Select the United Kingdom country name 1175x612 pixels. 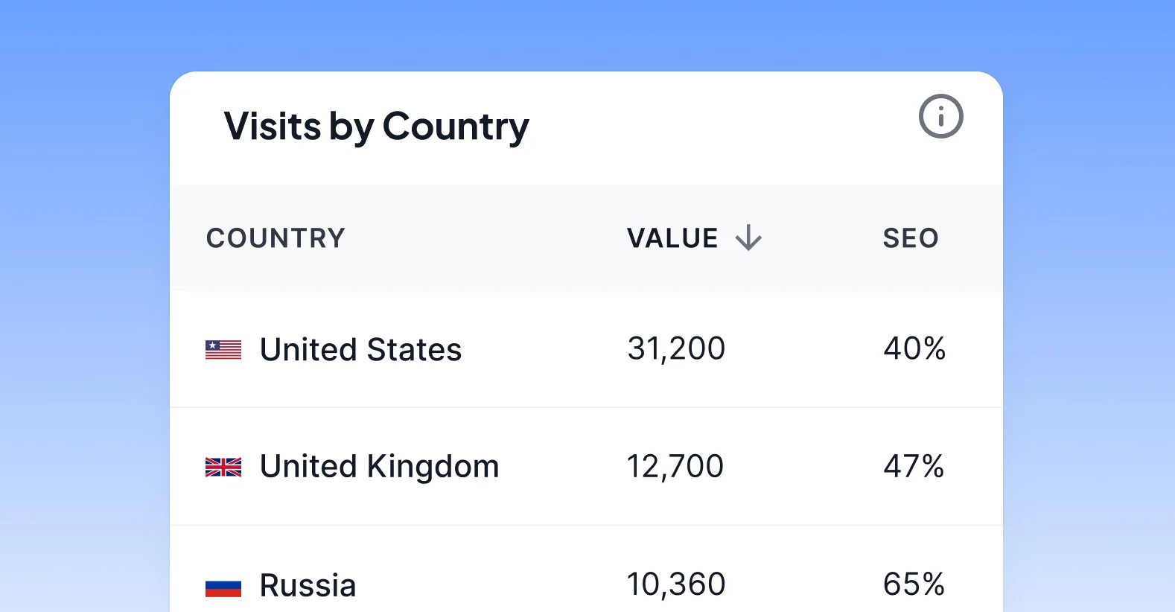379,467
